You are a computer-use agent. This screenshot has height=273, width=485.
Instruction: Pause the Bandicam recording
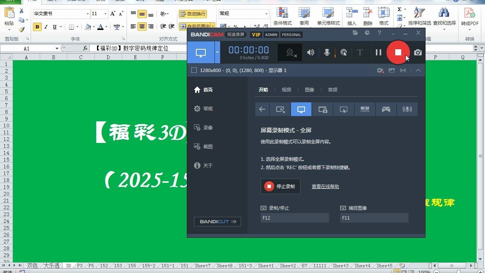[378, 52]
